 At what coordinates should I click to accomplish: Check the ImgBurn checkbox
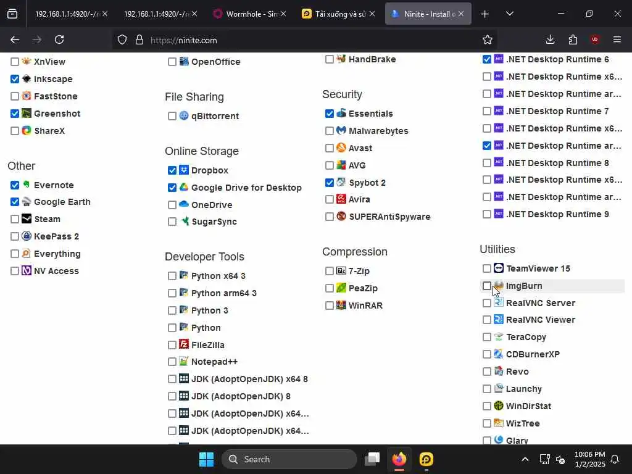tap(487, 286)
